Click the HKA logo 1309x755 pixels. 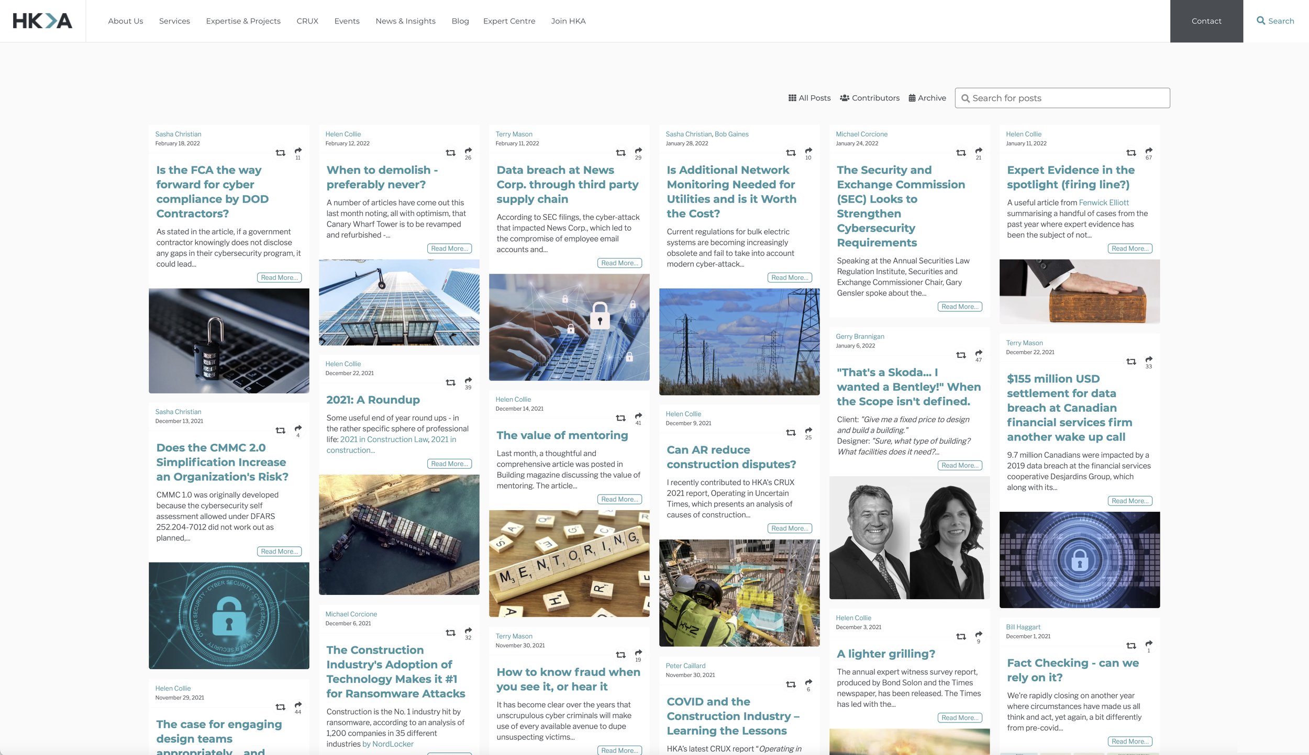click(42, 21)
